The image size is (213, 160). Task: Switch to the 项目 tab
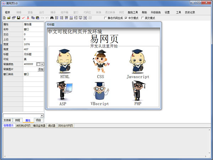click(38, 120)
